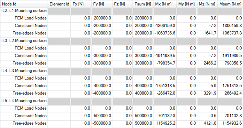Select the IL5..L4.Mounting surface group row

[121, 101]
